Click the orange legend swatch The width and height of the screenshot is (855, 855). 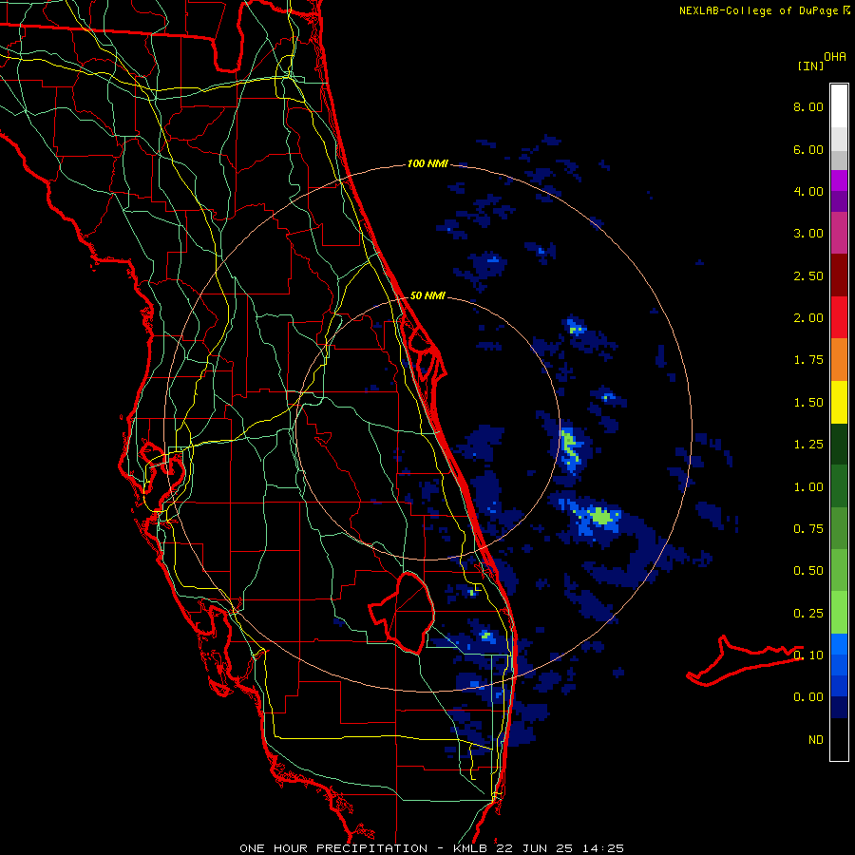coord(839,359)
